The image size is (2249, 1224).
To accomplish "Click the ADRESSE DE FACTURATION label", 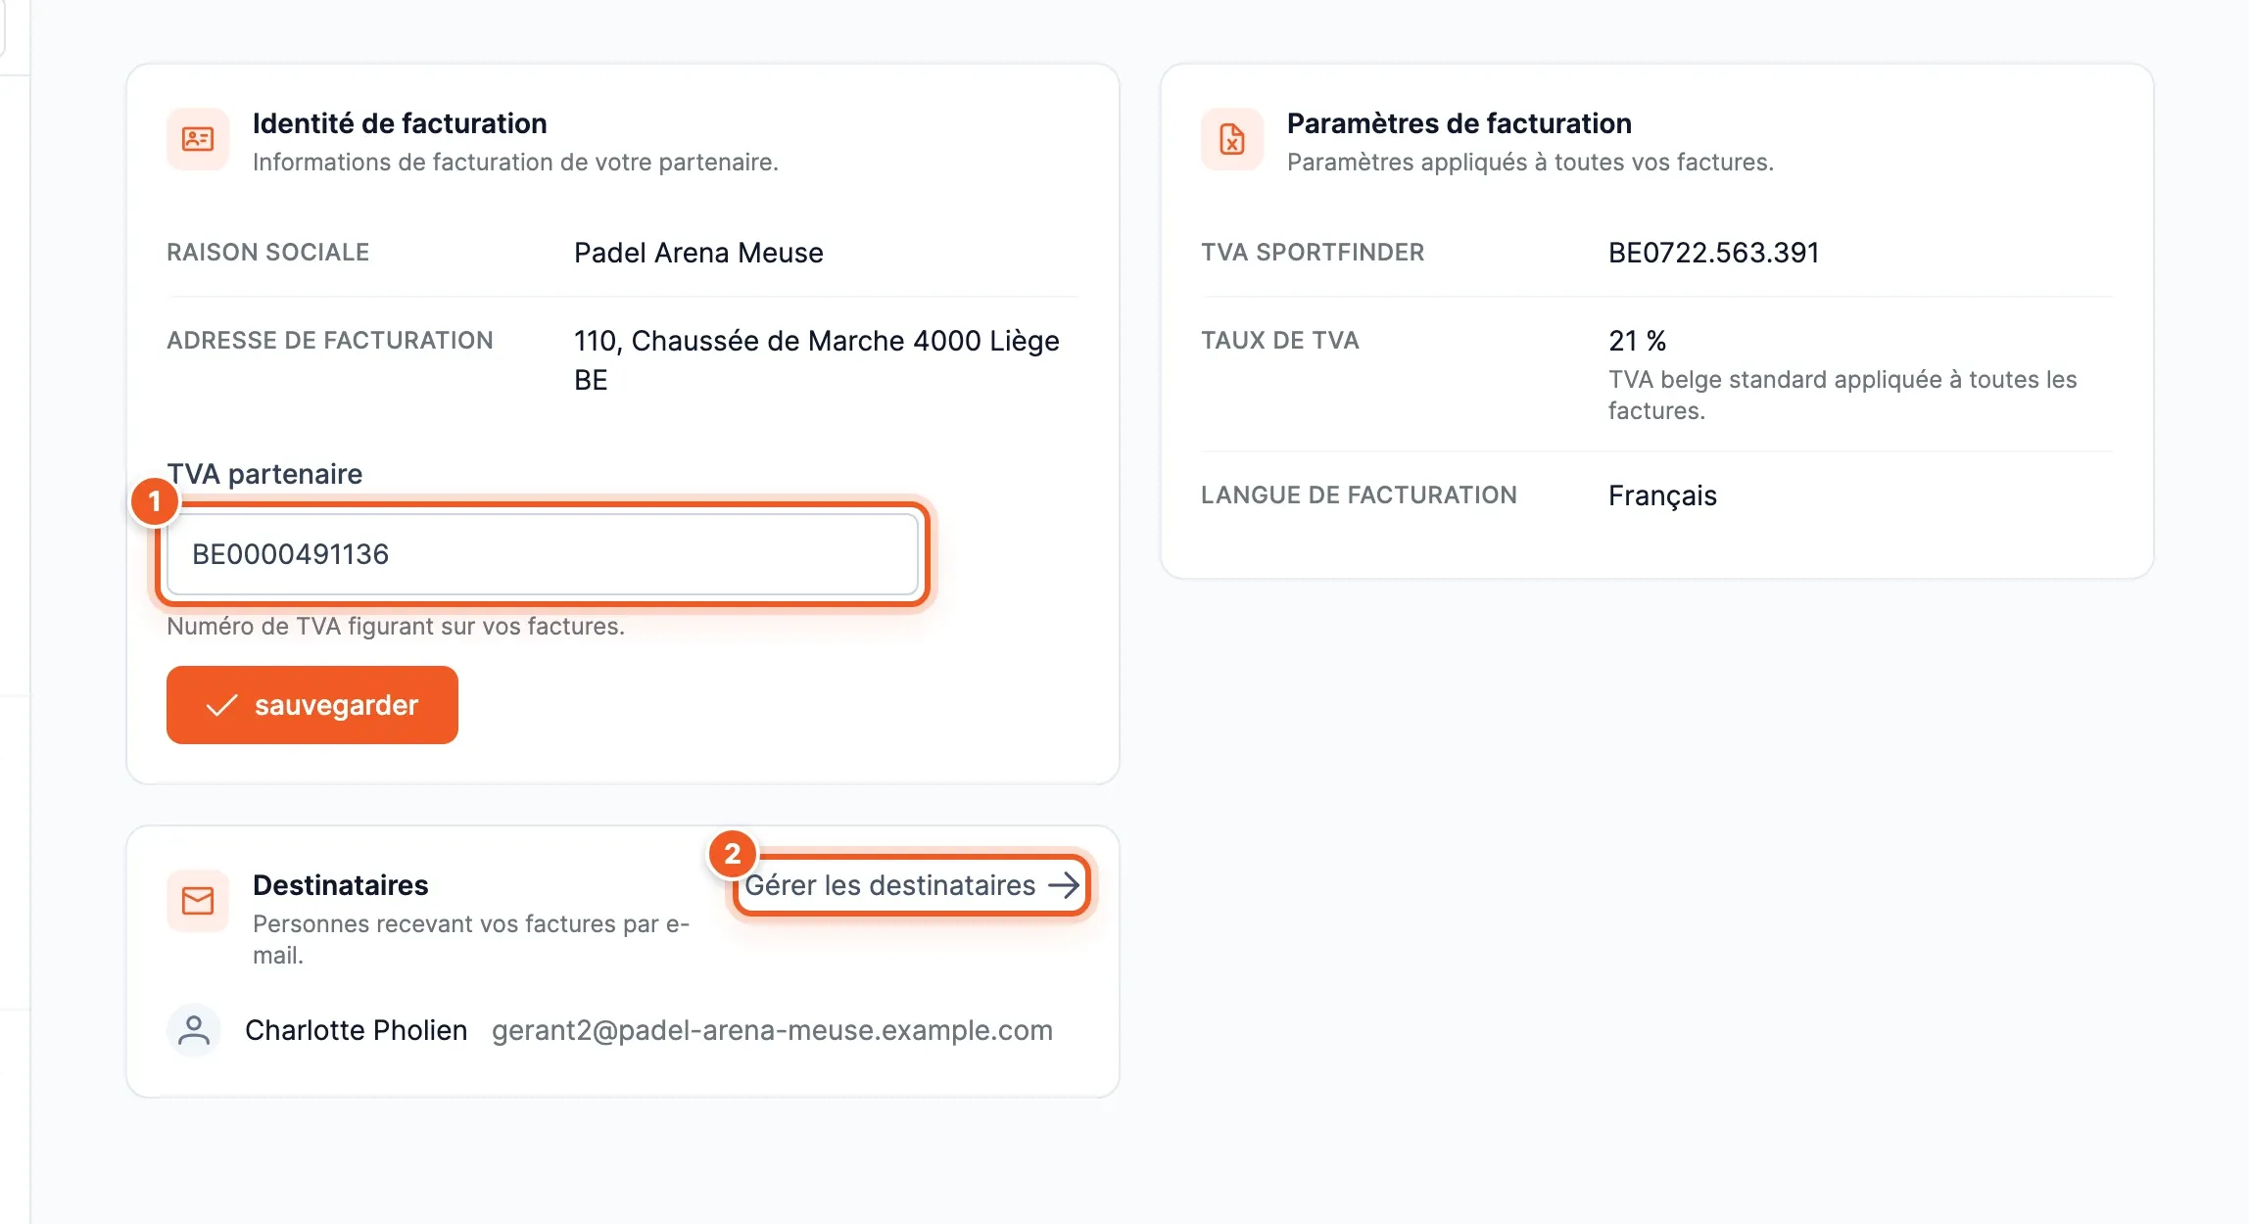I will pyautogui.click(x=330, y=341).
